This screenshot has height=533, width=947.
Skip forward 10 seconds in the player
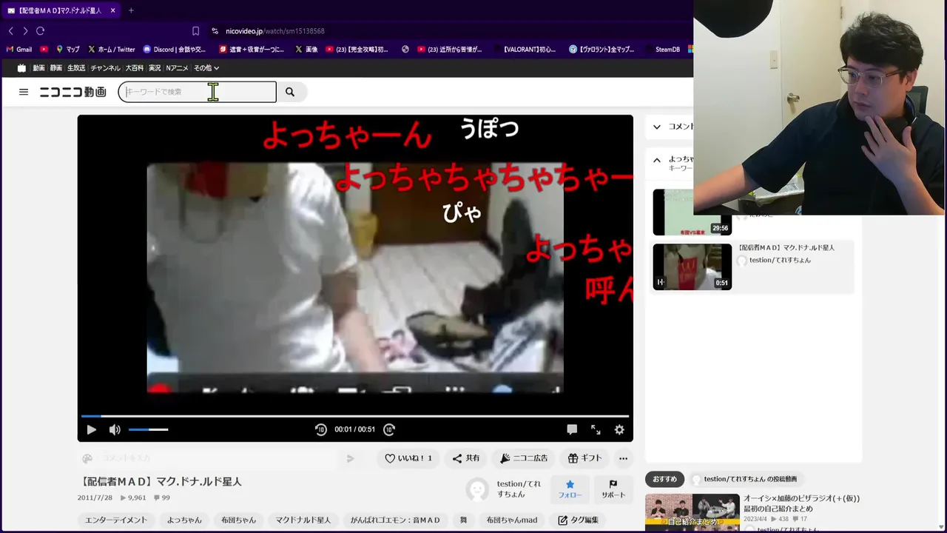tap(389, 429)
